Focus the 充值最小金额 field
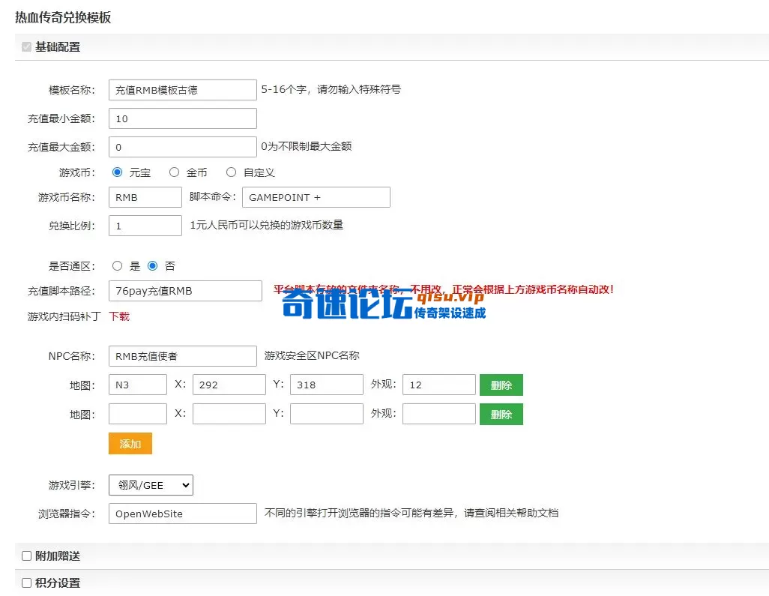The height and width of the screenshot is (596, 769). coord(182,118)
